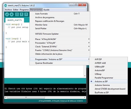Viewport: 131px width, 109px height.
Task: Click the Save sketch down-arrow icon
Action: [26, 14]
